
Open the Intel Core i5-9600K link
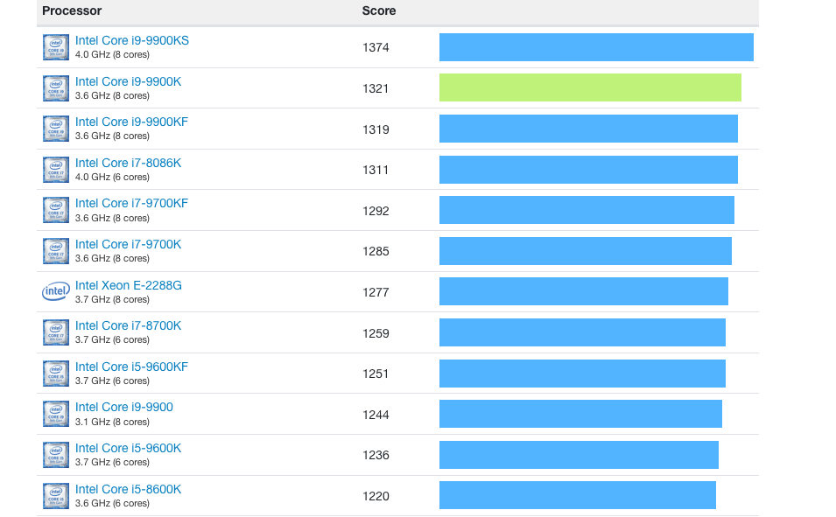click(x=128, y=448)
